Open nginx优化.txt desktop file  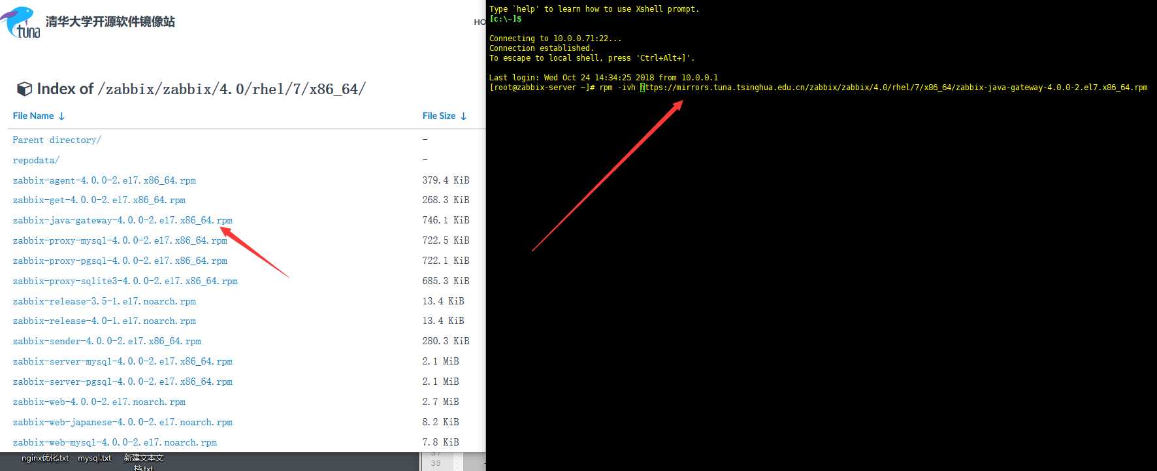pyautogui.click(x=45, y=458)
